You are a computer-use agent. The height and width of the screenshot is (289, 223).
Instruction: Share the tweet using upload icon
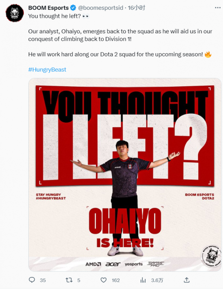187,280
